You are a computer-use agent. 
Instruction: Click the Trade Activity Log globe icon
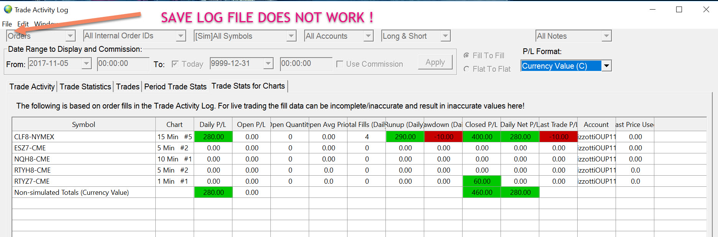(8, 10)
